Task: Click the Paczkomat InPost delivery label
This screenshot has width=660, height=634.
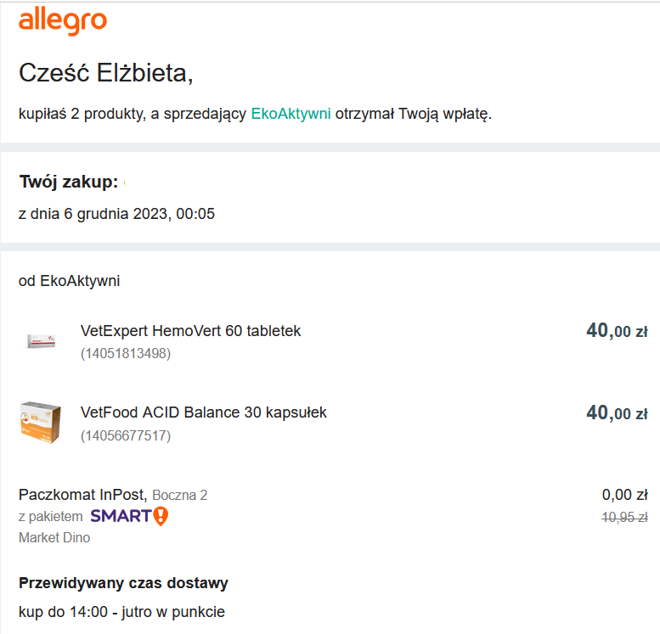Action: (x=82, y=495)
